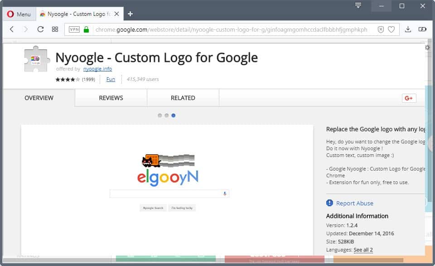Open the nyoogle.info developer link
This screenshot has height=266, width=435.
(x=98, y=69)
